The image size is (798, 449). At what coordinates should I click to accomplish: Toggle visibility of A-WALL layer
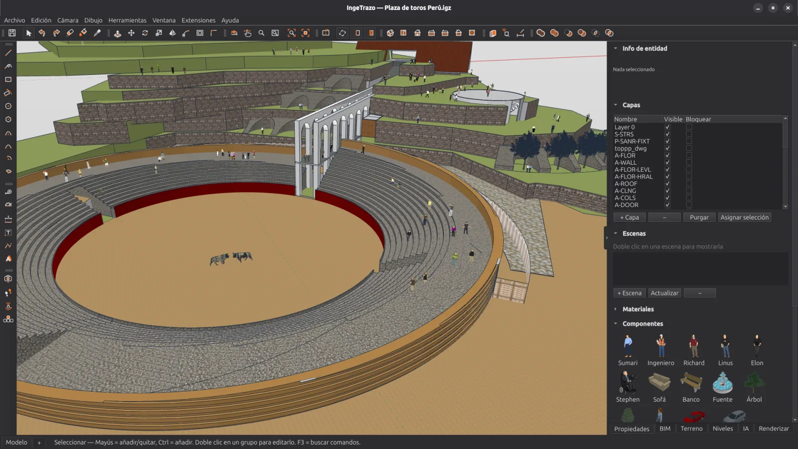(x=667, y=163)
